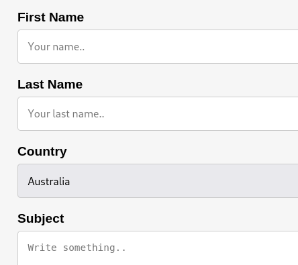The height and width of the screenshot is (265, 298).
Task: Expand the Australia country selector
Action: tap(158, 180)
